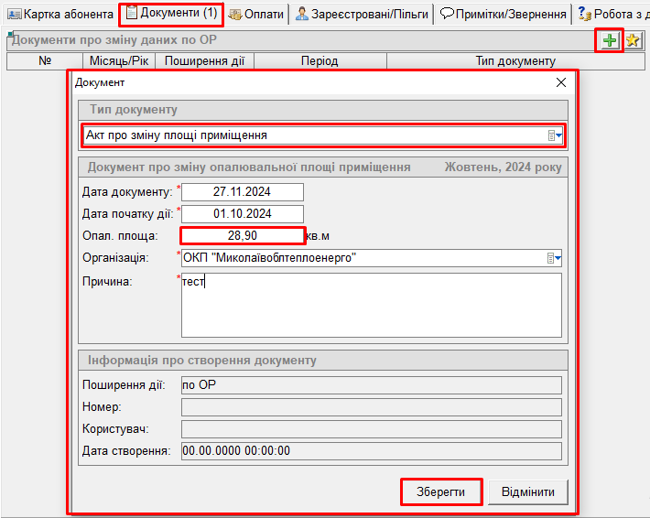The image size is (650, 518).
Task: Switch to the Оплати tab
Action: pyautogui.click(x=256, y=15)
